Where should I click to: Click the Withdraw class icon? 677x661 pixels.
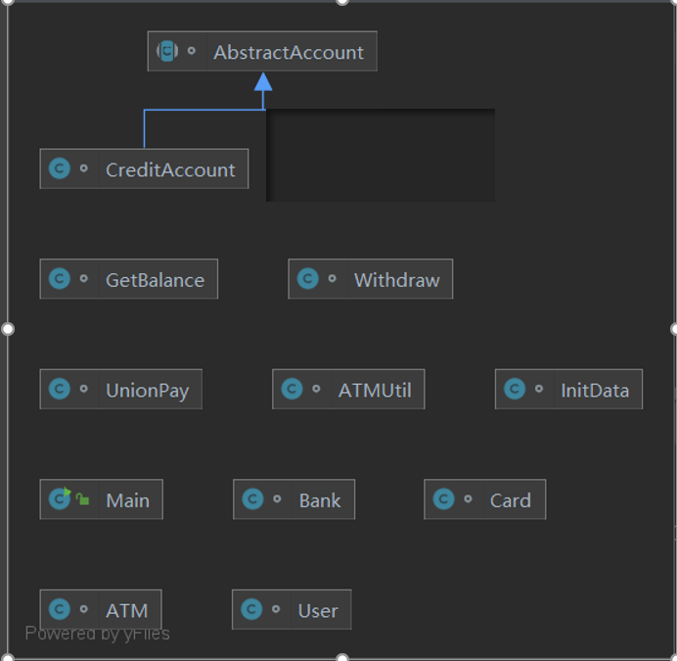point(308,279)
